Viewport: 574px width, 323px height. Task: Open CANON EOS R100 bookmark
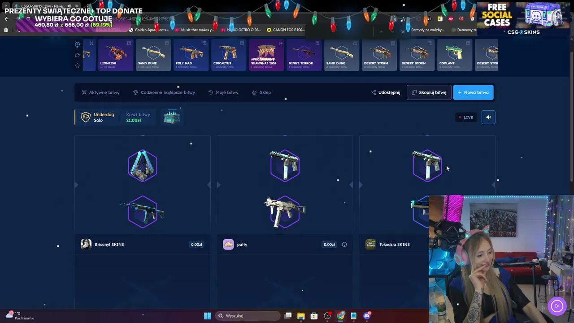click(285, 30)
